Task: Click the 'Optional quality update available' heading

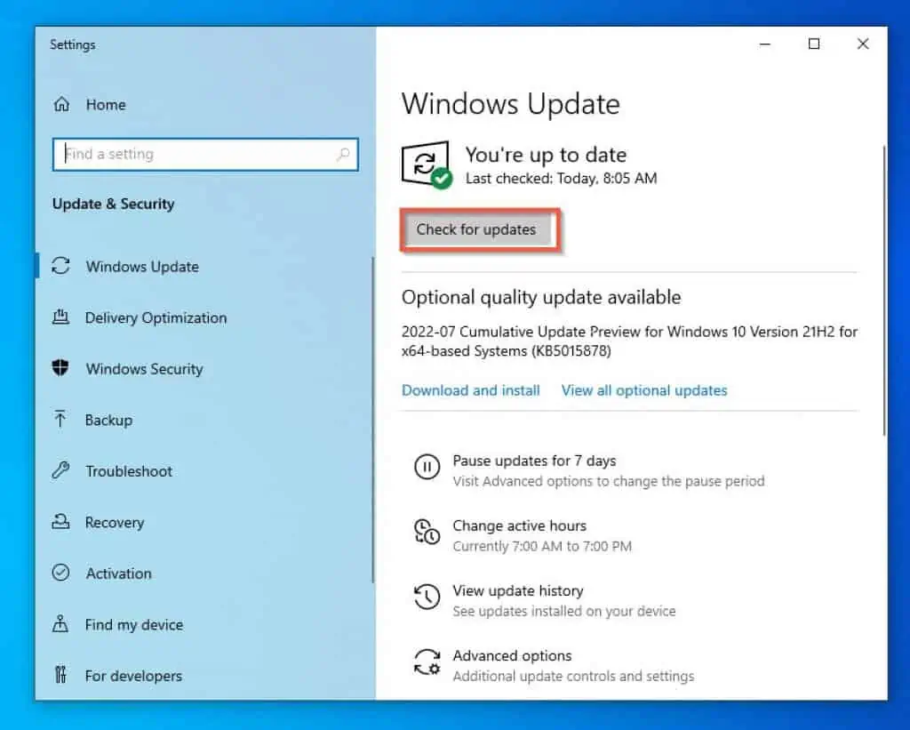Action: point(541,297)
